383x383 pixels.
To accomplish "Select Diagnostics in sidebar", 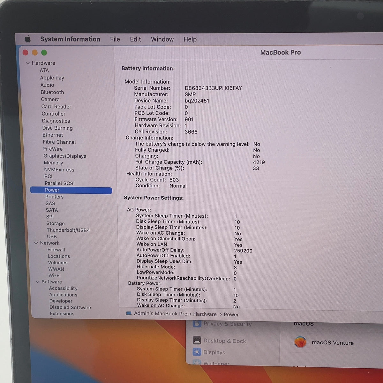I will pyautogui.click(x=56, y=121).
